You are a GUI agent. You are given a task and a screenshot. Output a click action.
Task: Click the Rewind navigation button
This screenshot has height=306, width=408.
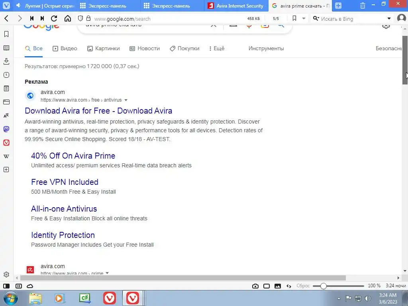pyautogui.click(x=32, y=18)
